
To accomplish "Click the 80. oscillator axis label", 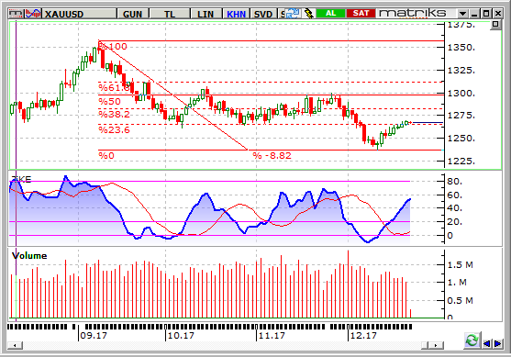I will point(455,182).
